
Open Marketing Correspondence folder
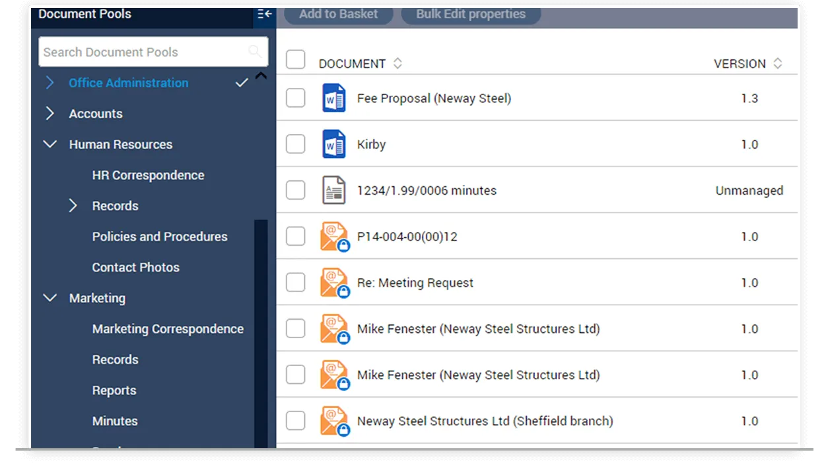(168, 328)
